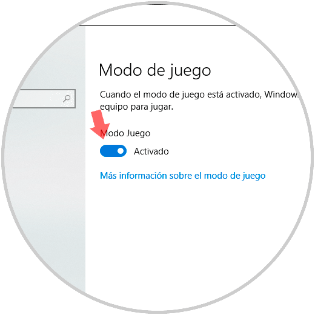Click the horizontal line above the settings pane
Screen dimensions: 315x315
157,25
